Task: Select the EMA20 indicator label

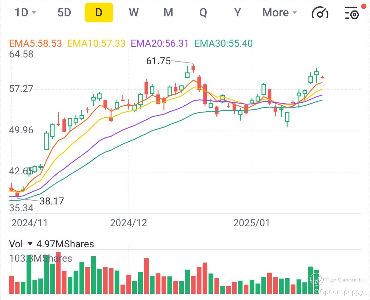Action: pyautogui.click(x=160, y=43)
